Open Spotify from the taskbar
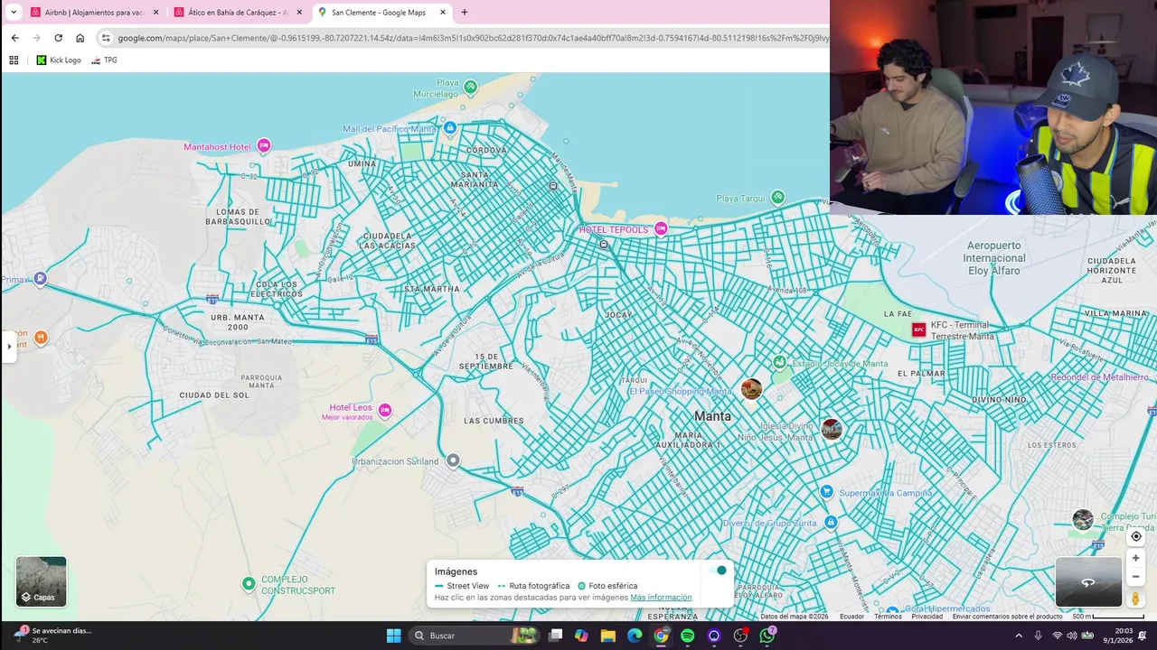Image resolution: width=1157 pixels, height=650 pixels. click(688, 636)
